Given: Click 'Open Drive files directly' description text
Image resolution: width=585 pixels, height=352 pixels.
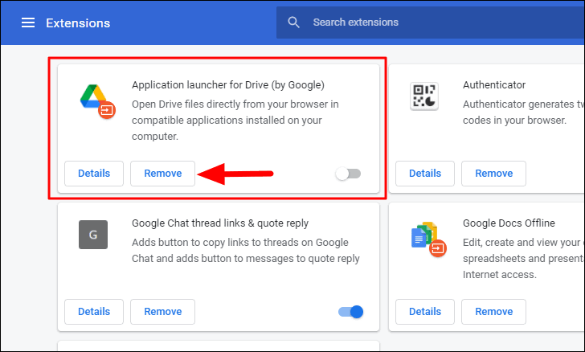Looking at the screenshot, I should (235, 121).
